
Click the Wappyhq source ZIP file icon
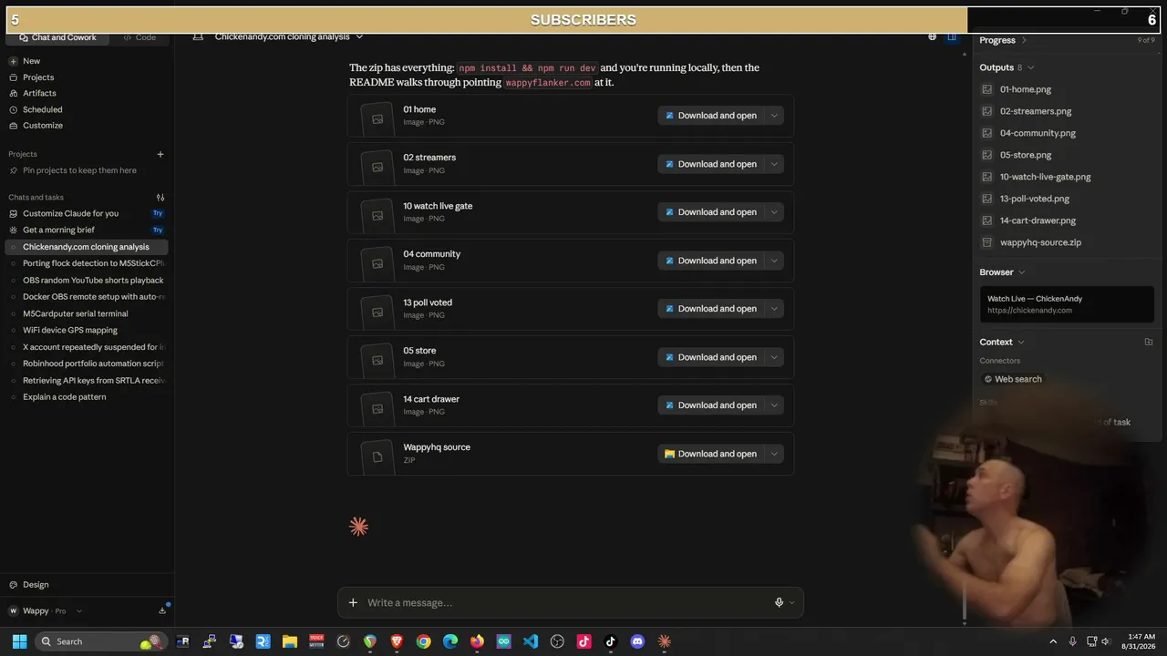pyautogui.click(x=377, y=456)
